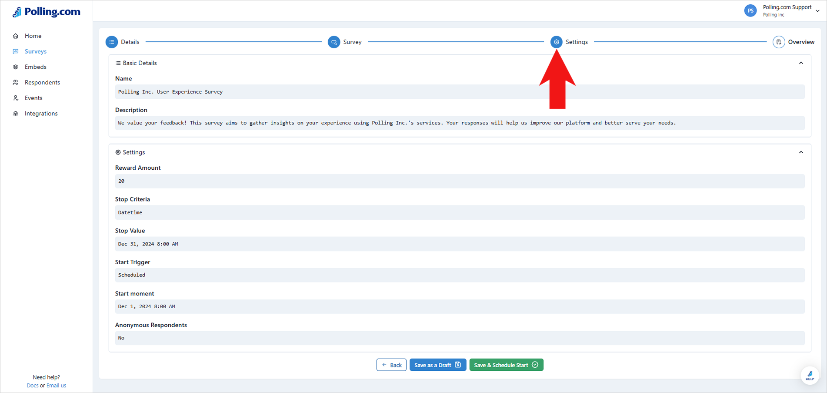The height and width of the screenshot is (393, 827).
Task: Click the Events sidebar icon
Action: (x=16, y=98)
